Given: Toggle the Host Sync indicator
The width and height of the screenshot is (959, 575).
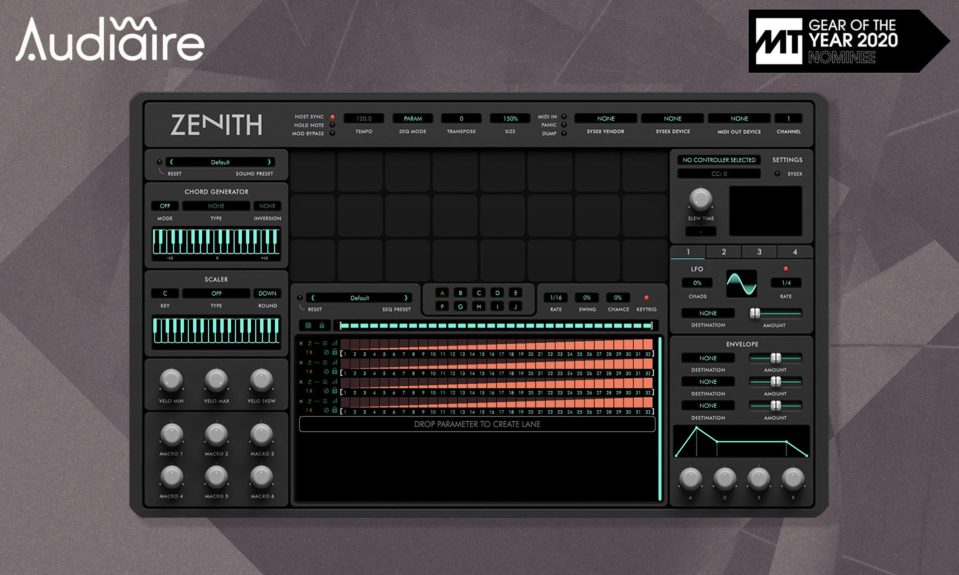Looking at the screenshot, I should click(332, 117).
